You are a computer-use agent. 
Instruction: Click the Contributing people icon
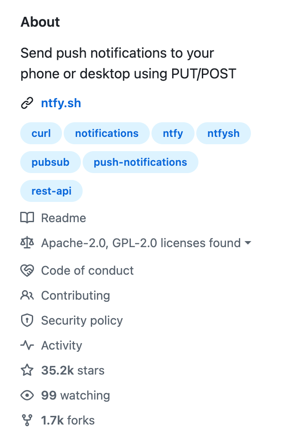pyautogui.click(x=27, y=295)
